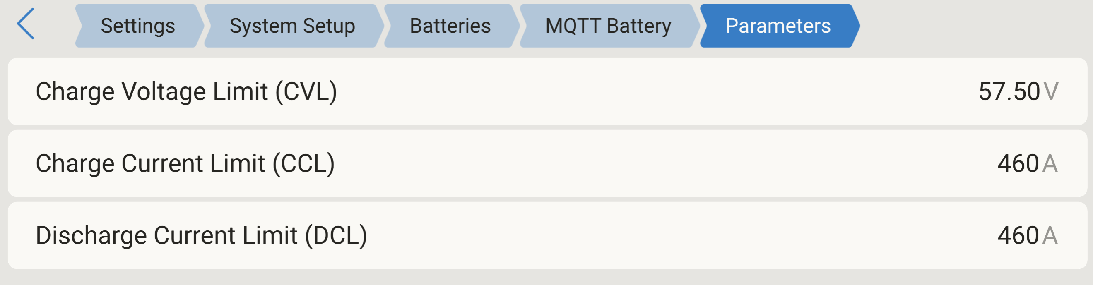Image resolution: width=1093 pixels, height=285 pixels.
Task: Open the System Setup breadcrumb
Action: [292, 26]
